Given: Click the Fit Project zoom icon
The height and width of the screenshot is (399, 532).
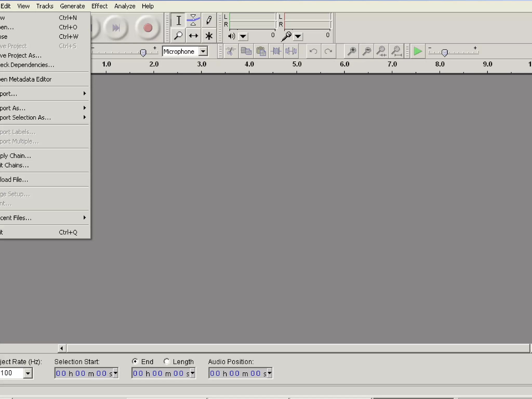Looking at the screenshot, I should click(x=396, y=51).
